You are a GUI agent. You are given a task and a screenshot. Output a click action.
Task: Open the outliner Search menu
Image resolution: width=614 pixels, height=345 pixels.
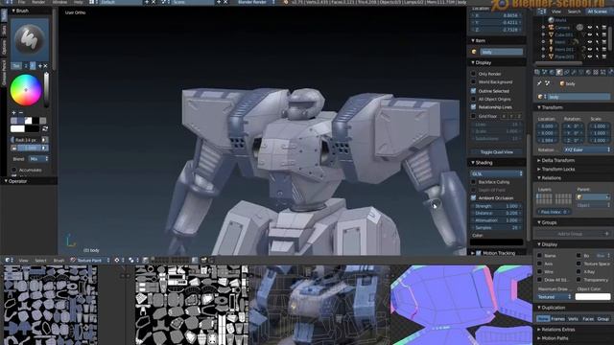[x=574, y=11]
